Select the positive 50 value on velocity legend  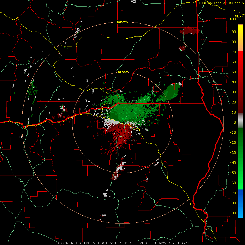click(234, 72)
